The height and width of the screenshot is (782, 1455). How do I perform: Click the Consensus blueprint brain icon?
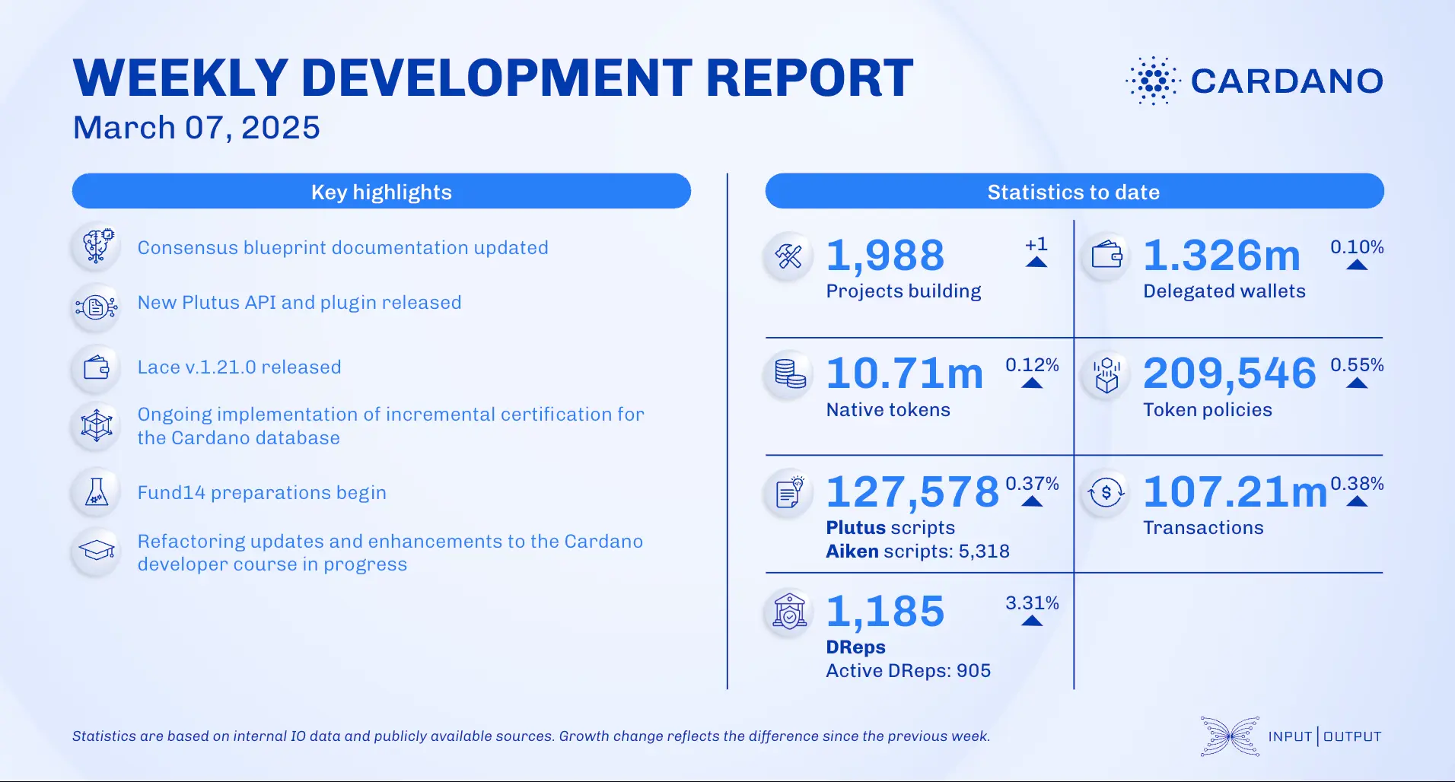[x=96, y=247]
